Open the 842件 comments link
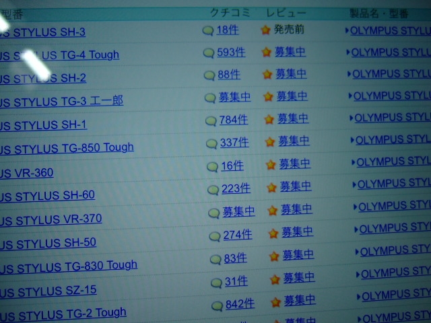 tap(240, 304)
